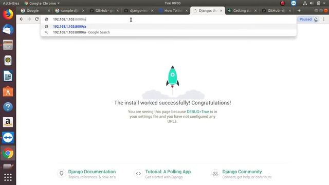329x185 pixels.
Task: Open Chrome's three-dot menu
Action: [324, 19]
